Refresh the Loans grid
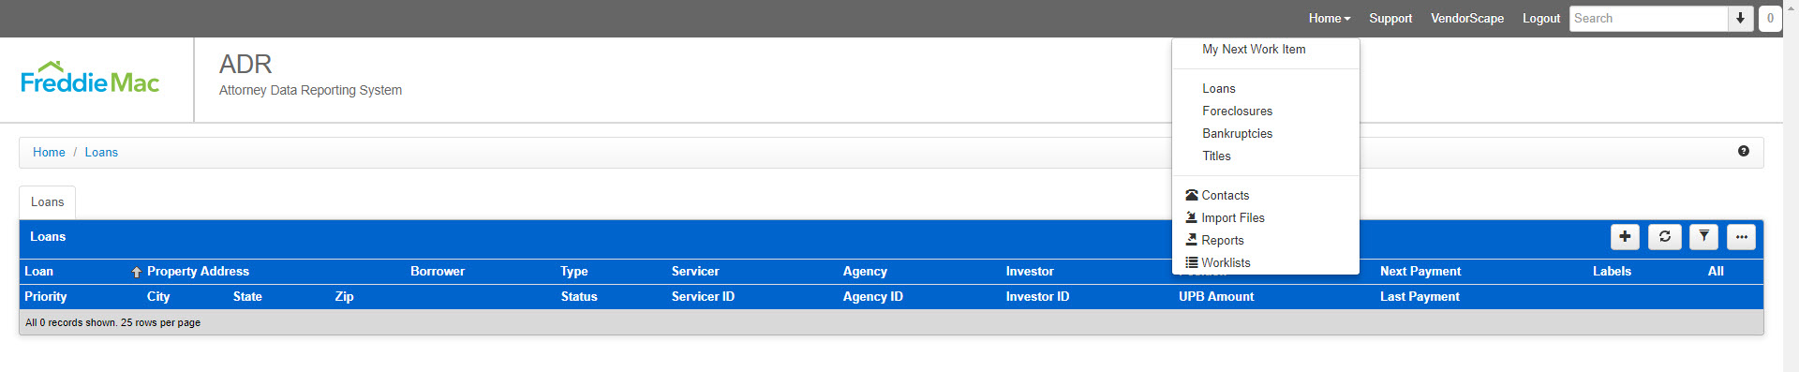Screen dimensions: 1799x372 (1665, 237)
